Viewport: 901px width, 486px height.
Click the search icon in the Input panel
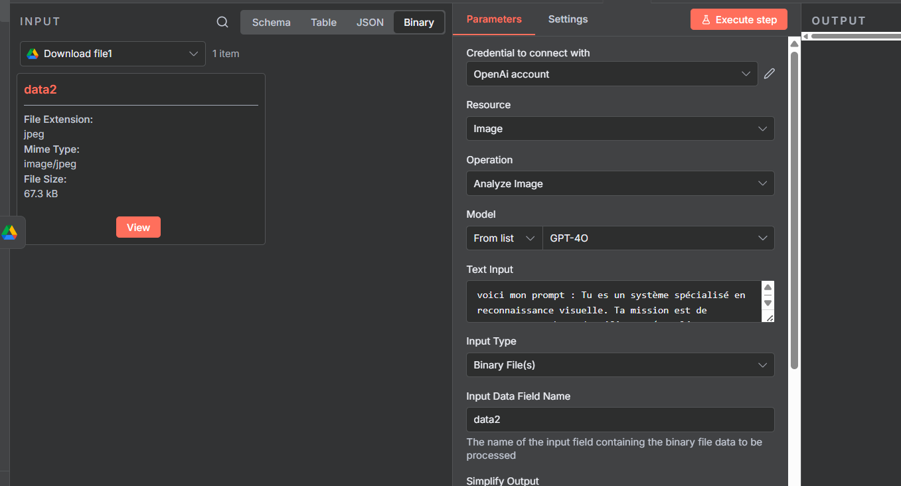tap(222, 22)
